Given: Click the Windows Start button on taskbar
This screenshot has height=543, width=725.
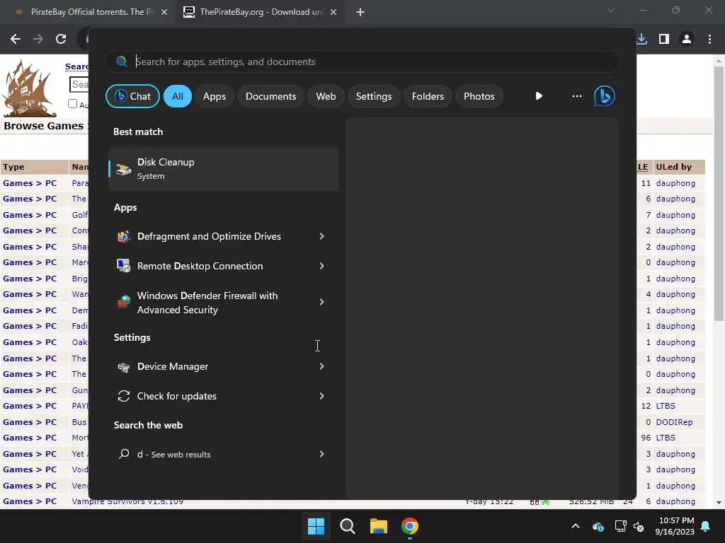Looking at the screenshot, I should click(x=316, y=526).
